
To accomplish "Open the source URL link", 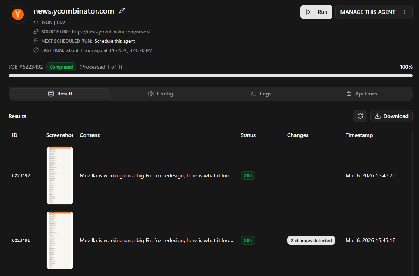I will [111, 32].
